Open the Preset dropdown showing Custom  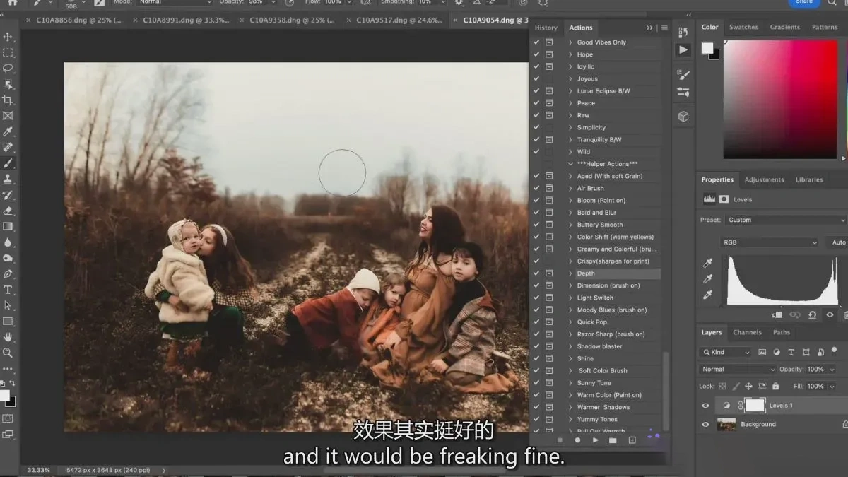click(x=785, y=220)
